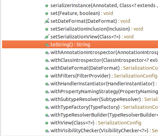The width and height of the screenshot is (158, 136).
Task: Select withHandlerInstantiator(HandlerInstantiator) entry
Action: pyautogui.click(x=104, y=84)
